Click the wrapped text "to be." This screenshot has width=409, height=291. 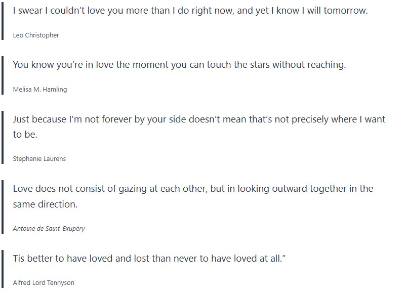pyautogui.click(x=25, y=135)
